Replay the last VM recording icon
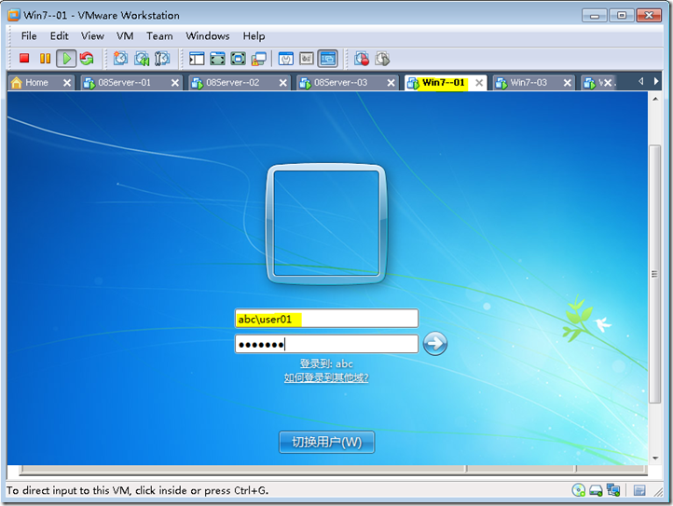 (x=382, y=59)
